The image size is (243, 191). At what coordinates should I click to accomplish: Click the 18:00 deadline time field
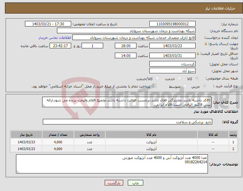(x=126, y=46)
